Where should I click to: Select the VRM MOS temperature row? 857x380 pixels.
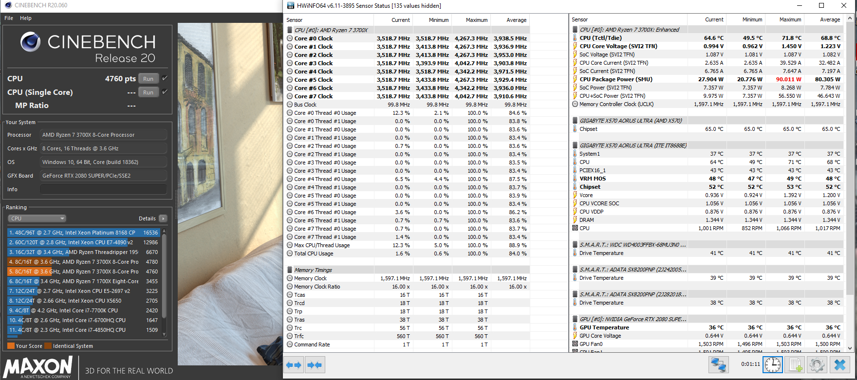707,179
